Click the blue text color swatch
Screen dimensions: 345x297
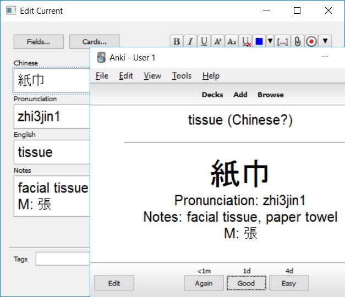pyautogui.click(x=259, y=41)
